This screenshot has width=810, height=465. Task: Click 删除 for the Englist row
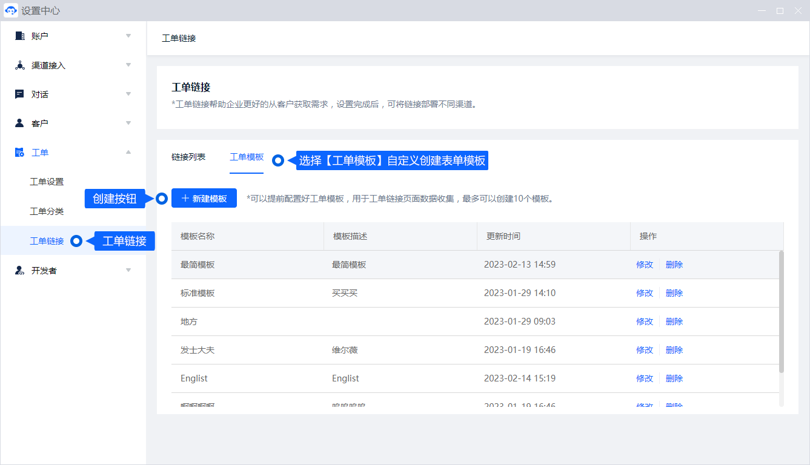point(674,378)
